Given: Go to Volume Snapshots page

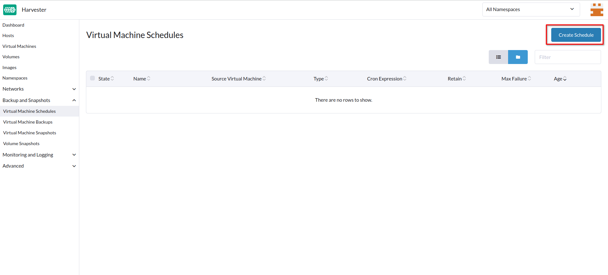Looking at the screenshot, I should pos(21,144).
